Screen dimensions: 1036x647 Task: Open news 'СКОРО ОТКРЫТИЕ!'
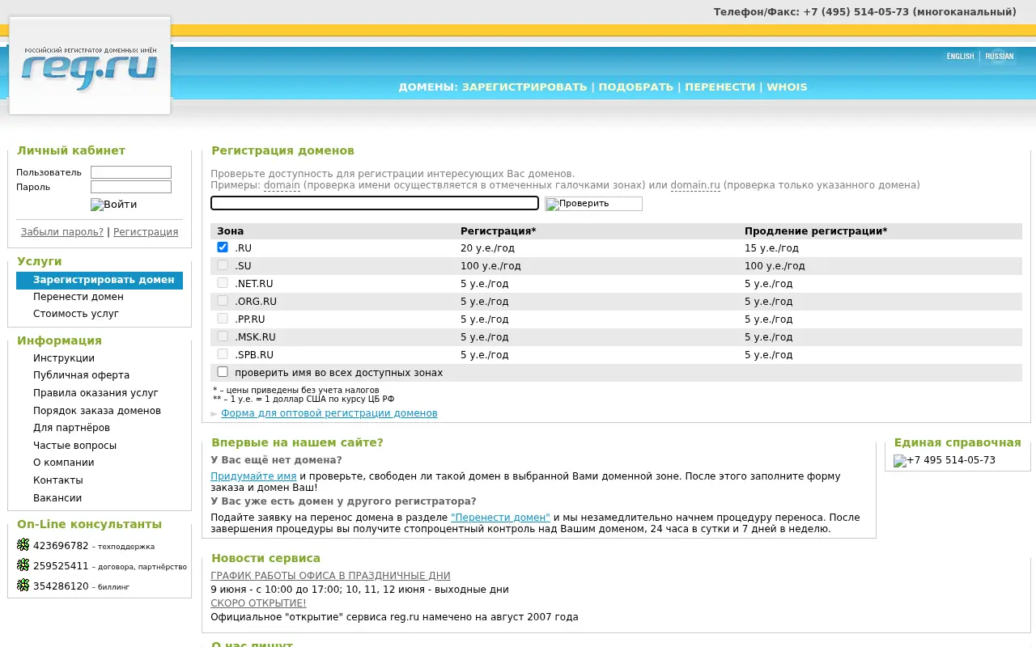click(x=258, y=603)
